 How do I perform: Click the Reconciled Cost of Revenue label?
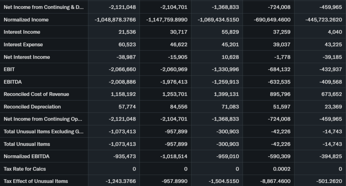36,94
